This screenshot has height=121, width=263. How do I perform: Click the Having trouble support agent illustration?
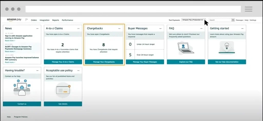tap(22, 87)
